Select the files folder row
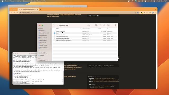This screenshot has height=95, width=169. [84, 33]
